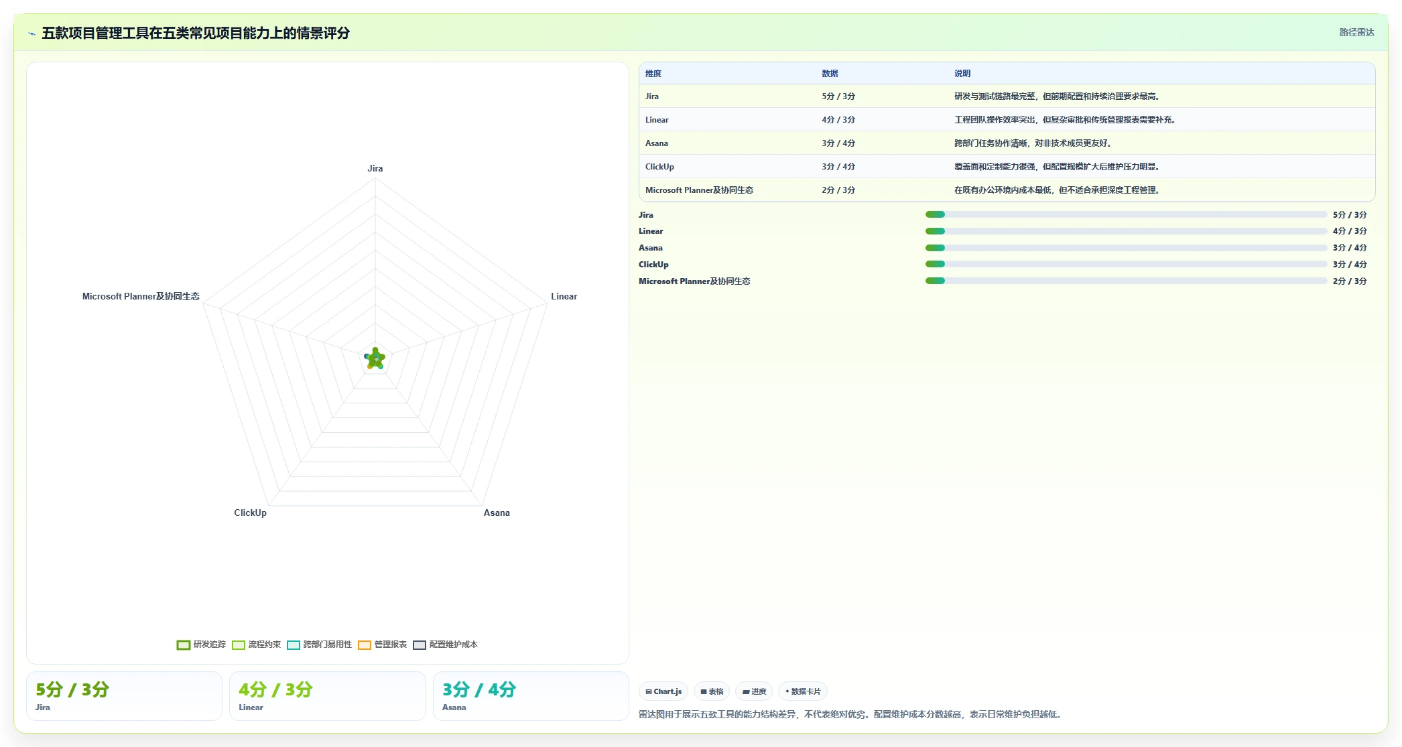Click the Microsoft Planner progress bar
The image size is (1402, 747).
(1126, 281)
